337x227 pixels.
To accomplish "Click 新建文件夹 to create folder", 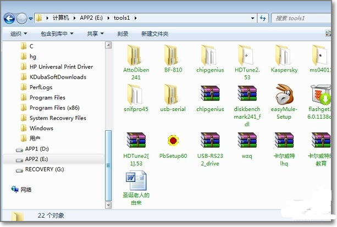I will click(154, 34).
